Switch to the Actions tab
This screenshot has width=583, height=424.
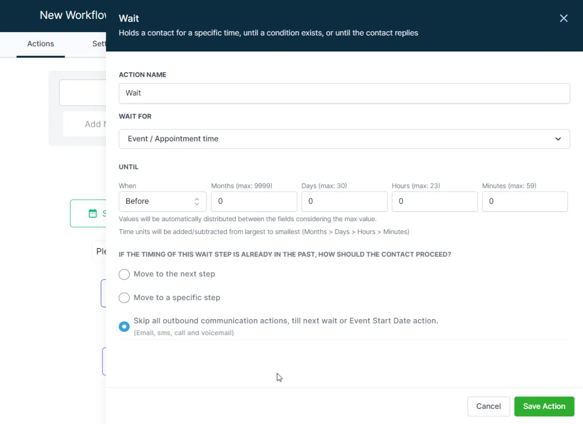40,44
